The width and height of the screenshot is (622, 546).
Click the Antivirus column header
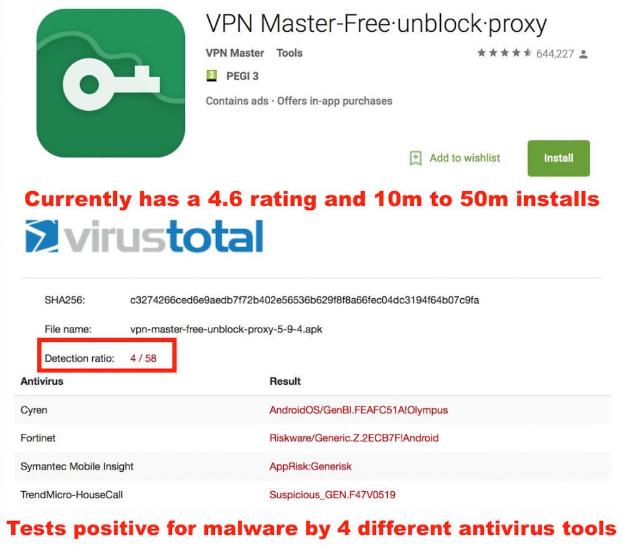click(x=42, y=382)
